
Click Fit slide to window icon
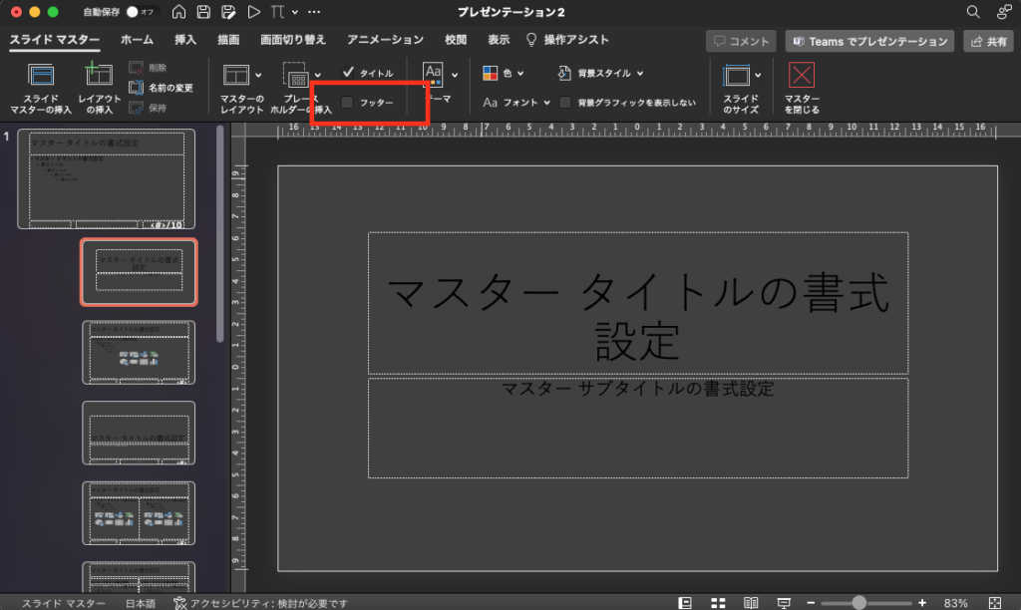click(x=995, y=603)
